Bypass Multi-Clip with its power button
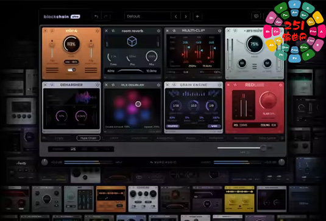 pos(219,30)
